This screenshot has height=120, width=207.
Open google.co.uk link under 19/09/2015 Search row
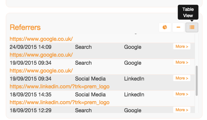(41, 71)
